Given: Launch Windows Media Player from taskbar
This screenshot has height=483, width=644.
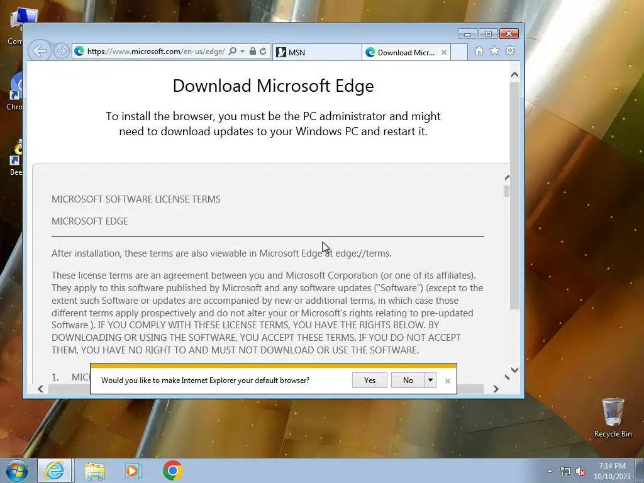Looking at the screenshot, I should pyautogui.click(x=133, y=470).
